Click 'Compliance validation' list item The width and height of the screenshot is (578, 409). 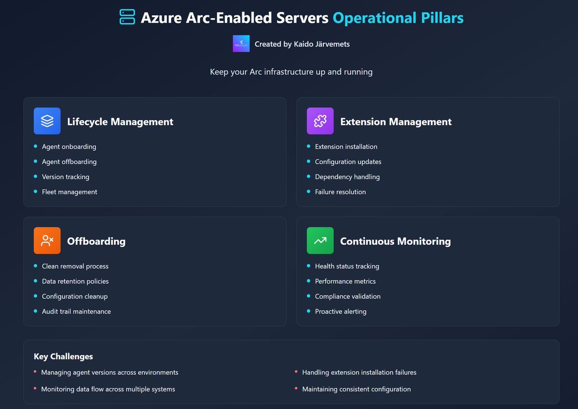(348, 296)
